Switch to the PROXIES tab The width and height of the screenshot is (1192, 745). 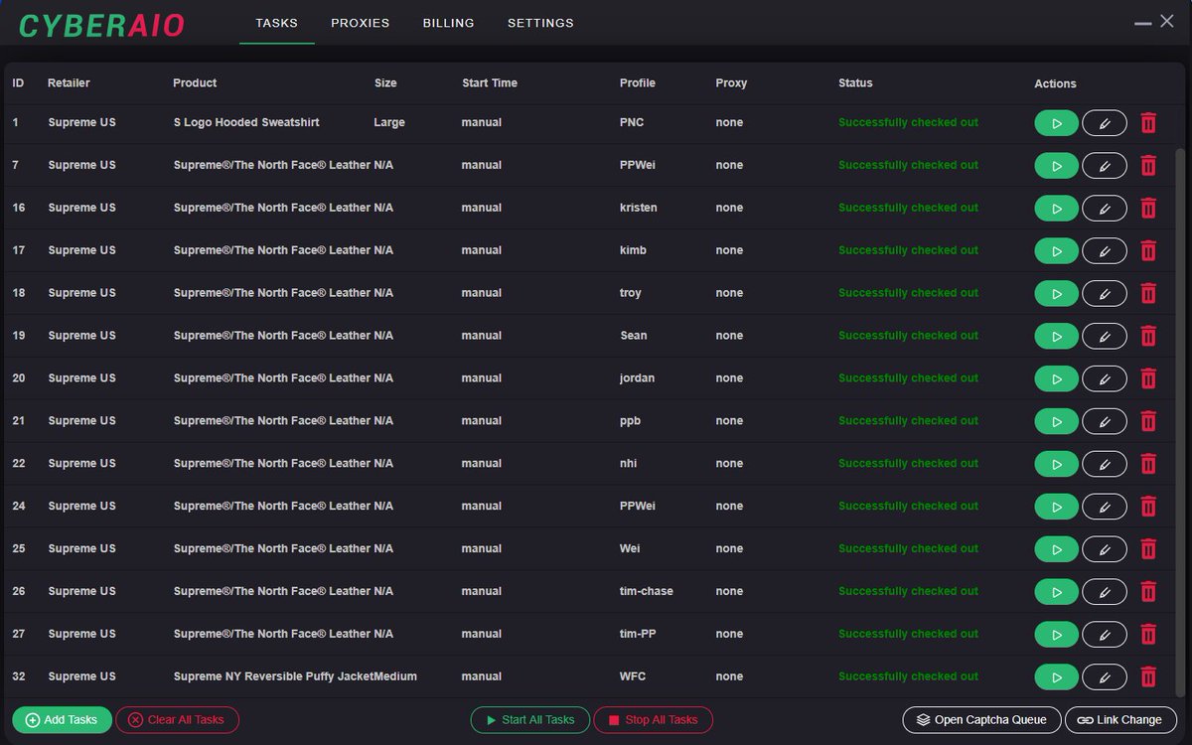pyautogui.click(x=360, y=22)
